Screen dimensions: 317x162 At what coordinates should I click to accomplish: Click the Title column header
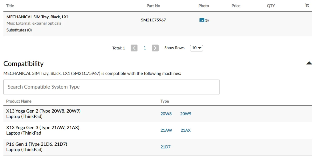[10, 6]
